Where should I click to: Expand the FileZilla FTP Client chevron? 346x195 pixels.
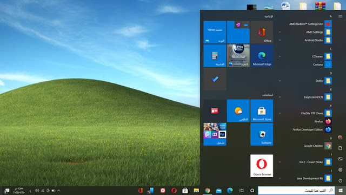[x=280, y=113]
